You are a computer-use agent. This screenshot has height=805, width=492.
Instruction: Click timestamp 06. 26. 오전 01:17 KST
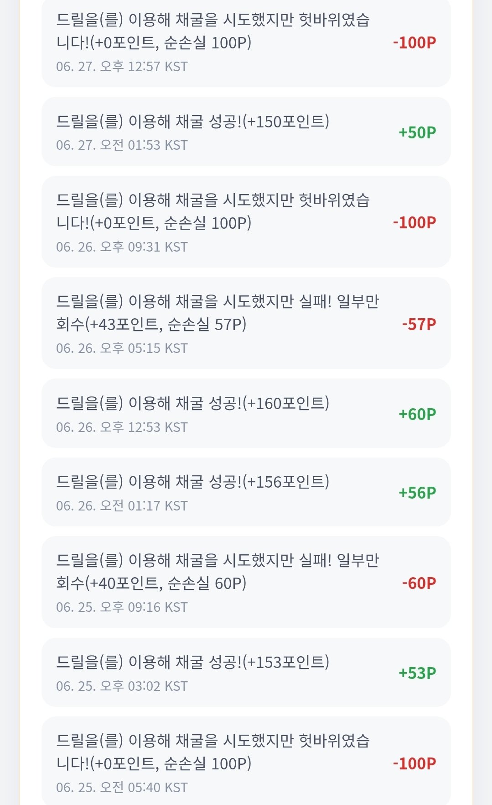(122, 506)
